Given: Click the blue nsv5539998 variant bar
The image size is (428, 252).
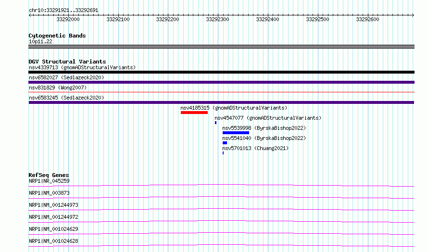Looking at the screenshot, I should 236,133.
